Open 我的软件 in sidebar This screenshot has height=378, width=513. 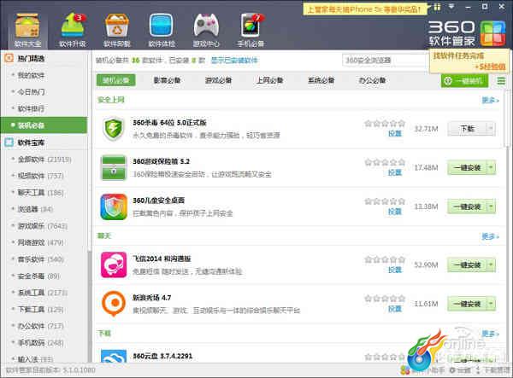(x=31, y=75)
